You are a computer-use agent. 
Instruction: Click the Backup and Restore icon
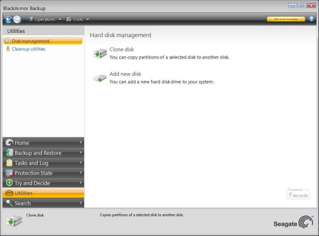10,153
